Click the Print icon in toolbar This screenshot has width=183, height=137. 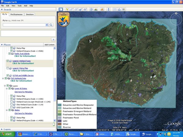pyautogui.click(x=119, y=9)
